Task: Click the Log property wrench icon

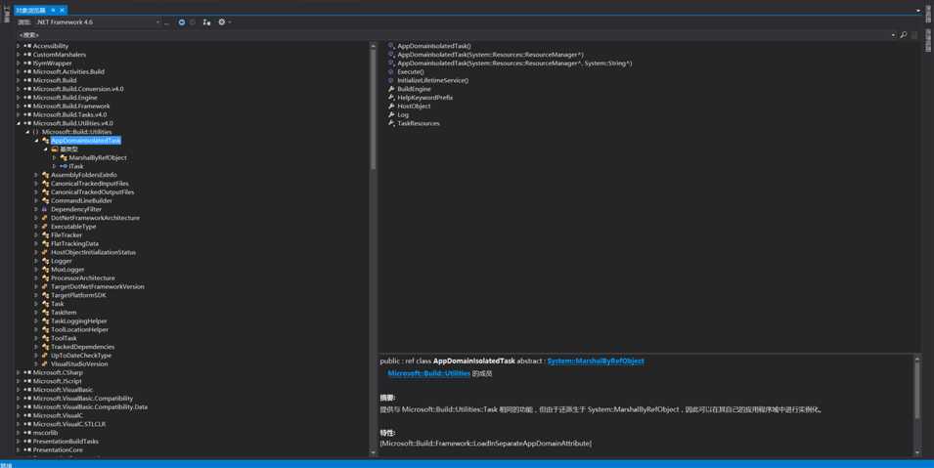Action: point(391,114)
